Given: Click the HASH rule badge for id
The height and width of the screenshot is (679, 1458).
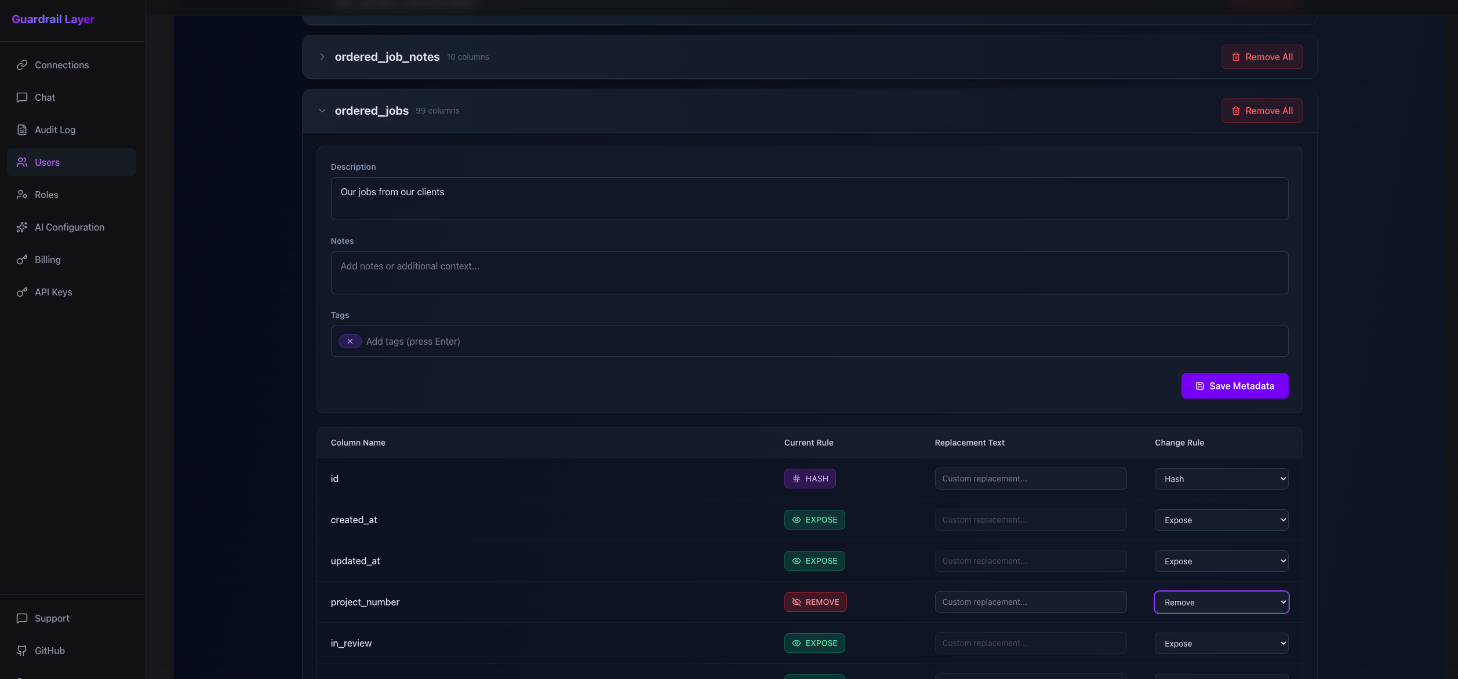Looking at the screenshot, I should (x=810, y=479).
